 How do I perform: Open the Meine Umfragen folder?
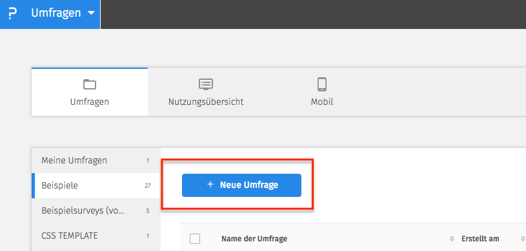coord(96,161)
